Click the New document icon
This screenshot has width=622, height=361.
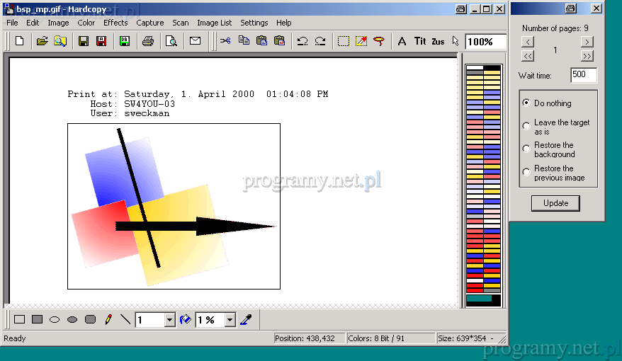pos(19,41)
